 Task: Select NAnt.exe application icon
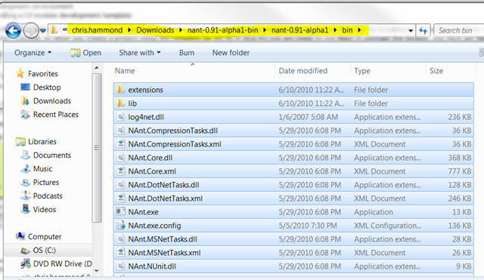coord(120,211)
